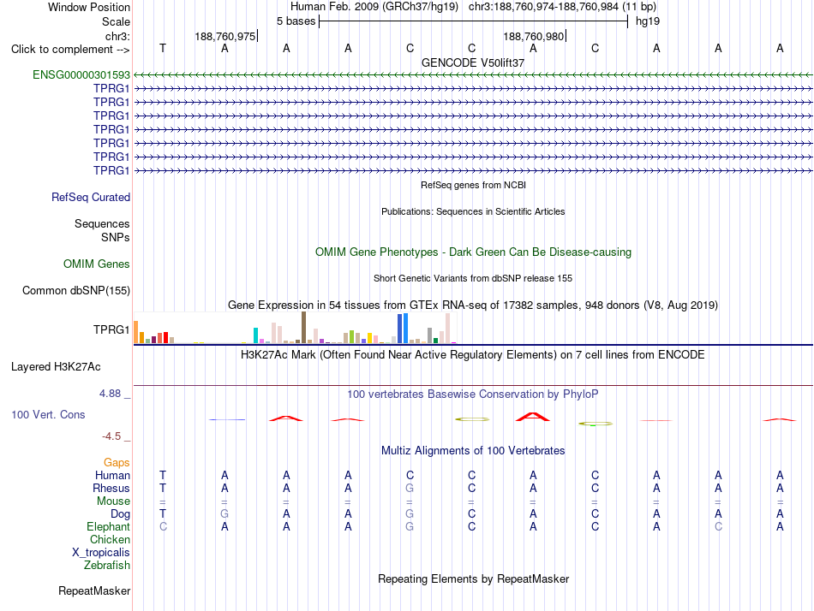Click the chr3: ruler label
Viewport: 814px width, 611px height.
(117, 36)
